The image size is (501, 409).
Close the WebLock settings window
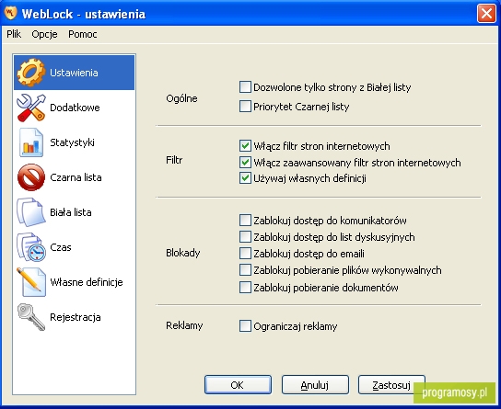click(486, 14)
